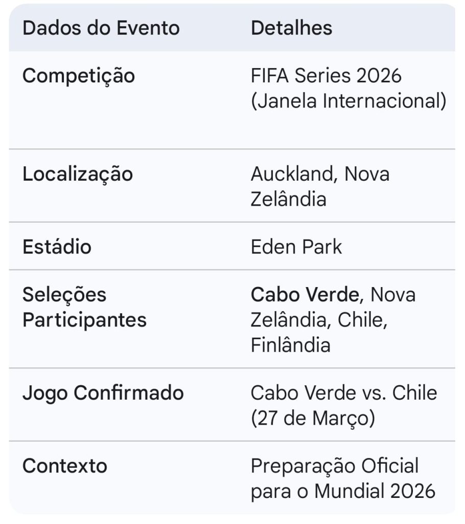Click the "Eden Park" stadium name
Viewport: 465px width, 524px height.
pos(296,247)
